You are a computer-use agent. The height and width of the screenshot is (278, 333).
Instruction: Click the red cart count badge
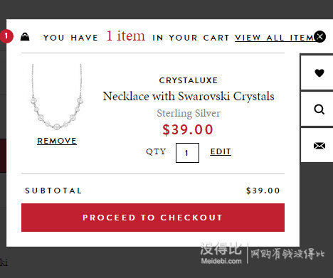coord(6,36)
